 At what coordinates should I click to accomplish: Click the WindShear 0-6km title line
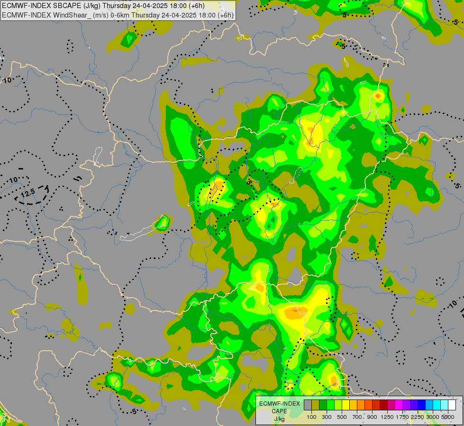click(118, 15)
